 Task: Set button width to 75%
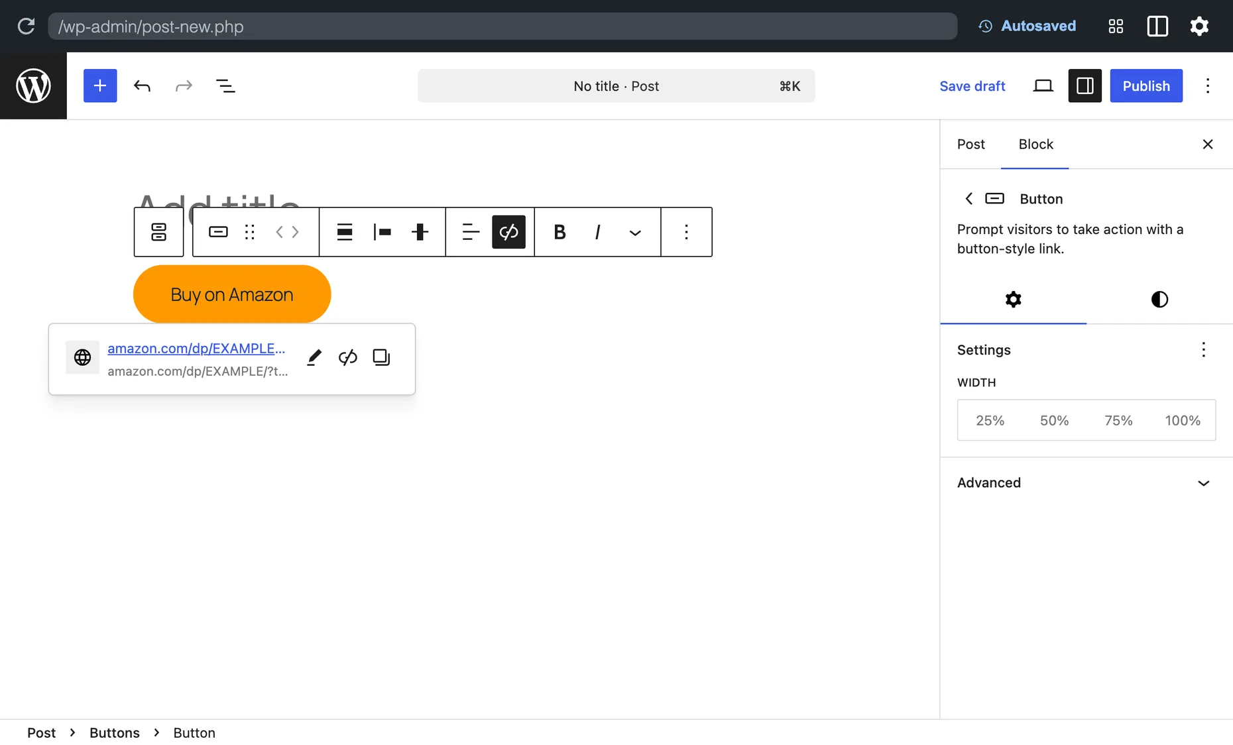(1118, 420)
